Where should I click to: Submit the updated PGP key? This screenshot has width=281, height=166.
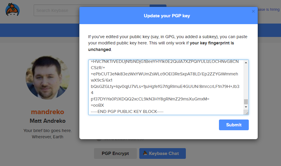pyautogui.click(x=234, y=125)
